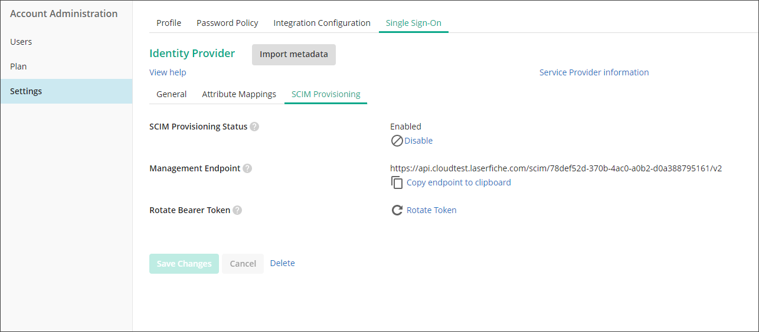This screenshot has height=332, width=759.
Task: Select the SCIM Provisioning sub-tab
Action: click(x=326, y=94)
